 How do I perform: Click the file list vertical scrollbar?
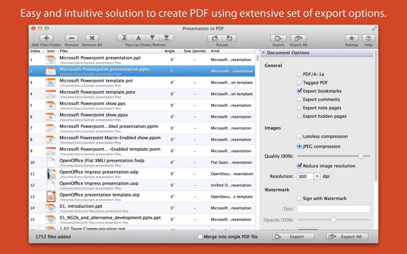click(257, 58)
